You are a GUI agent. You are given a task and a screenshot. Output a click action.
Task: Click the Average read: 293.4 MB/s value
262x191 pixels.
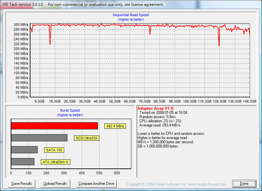click(160, 125)
